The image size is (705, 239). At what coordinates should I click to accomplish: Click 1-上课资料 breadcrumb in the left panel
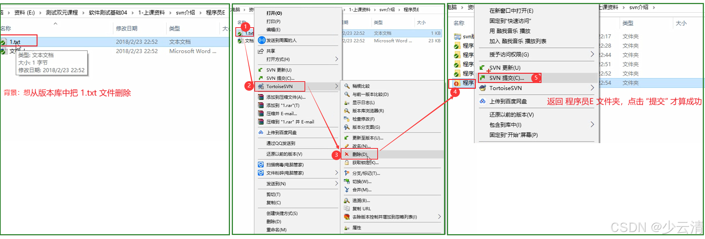(151, 13)
